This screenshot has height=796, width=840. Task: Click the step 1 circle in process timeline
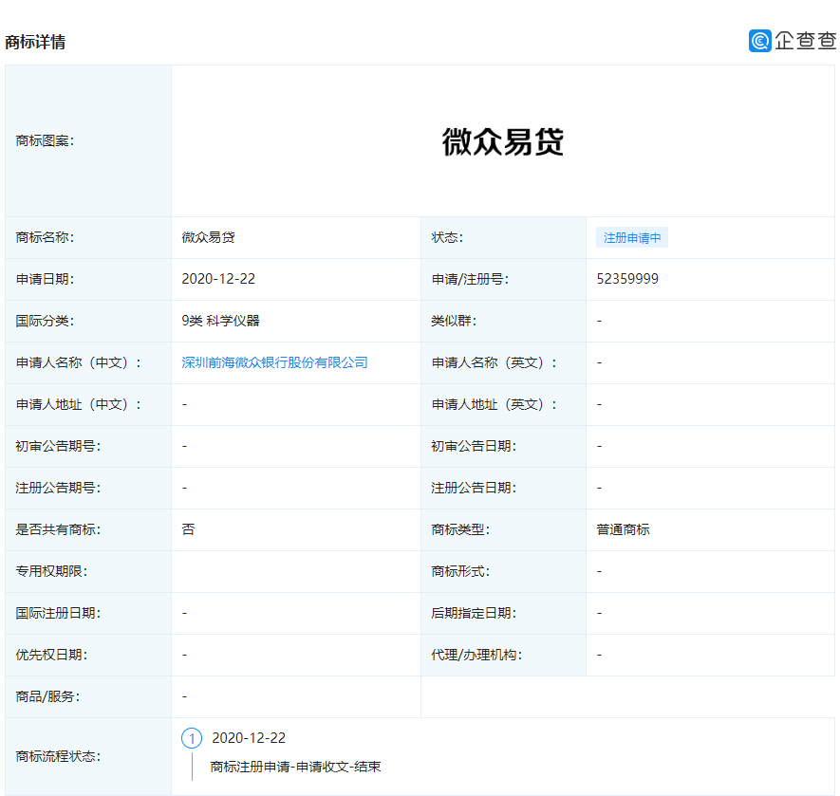(x=192, y=738)
